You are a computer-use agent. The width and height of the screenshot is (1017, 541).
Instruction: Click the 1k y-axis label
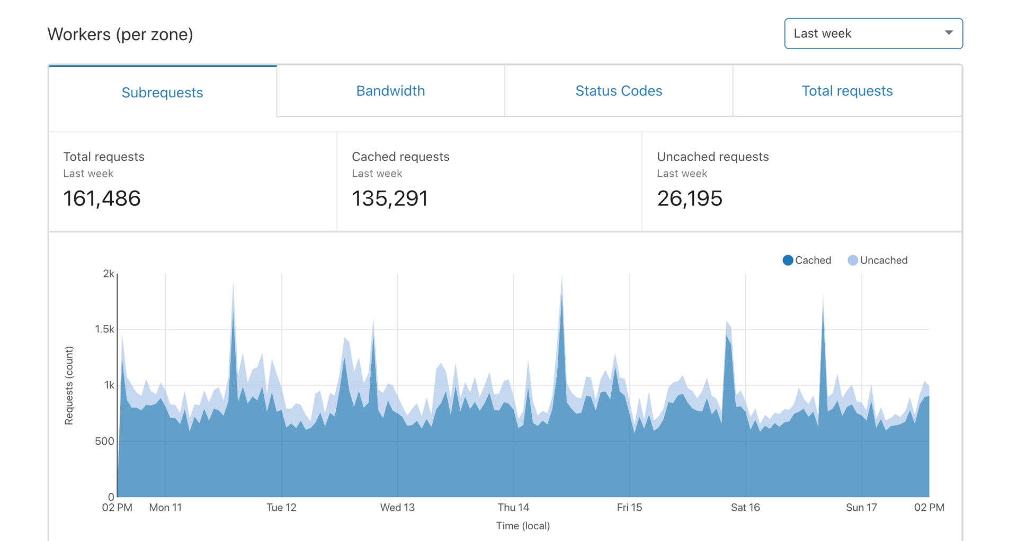click(x=109, y=385)
